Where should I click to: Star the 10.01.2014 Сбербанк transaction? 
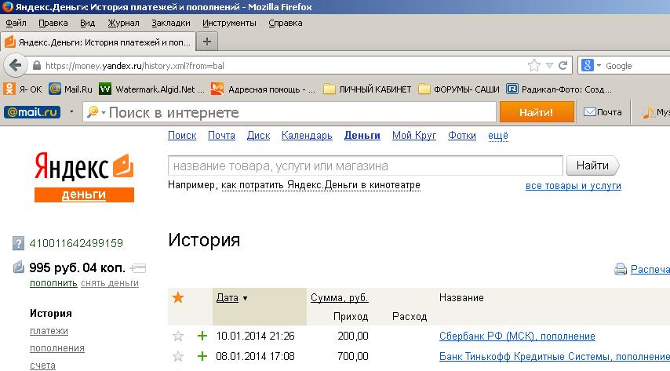tap(178, 336)
